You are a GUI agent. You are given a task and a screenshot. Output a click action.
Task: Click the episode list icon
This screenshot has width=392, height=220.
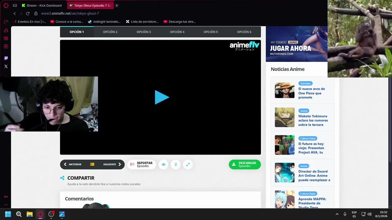click(92, 164)
